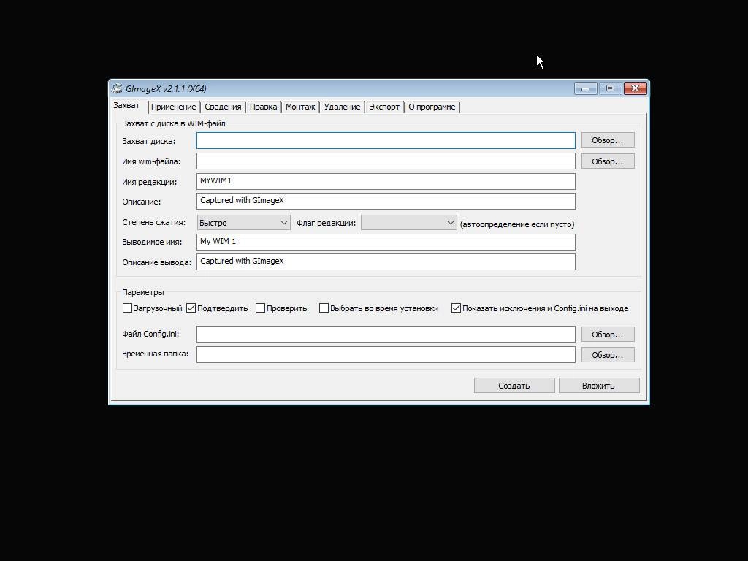Screen dimensions: 748x561
Task: Click the GImageX title bar app icon
Action: click(x=117, y=88)
